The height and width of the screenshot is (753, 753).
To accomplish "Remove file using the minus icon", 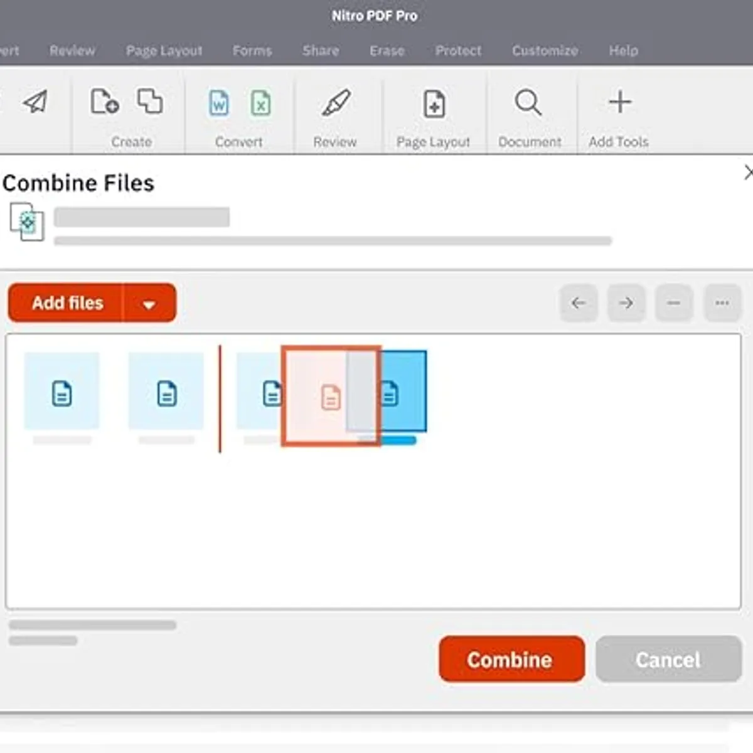I will (x=674, y=303).
